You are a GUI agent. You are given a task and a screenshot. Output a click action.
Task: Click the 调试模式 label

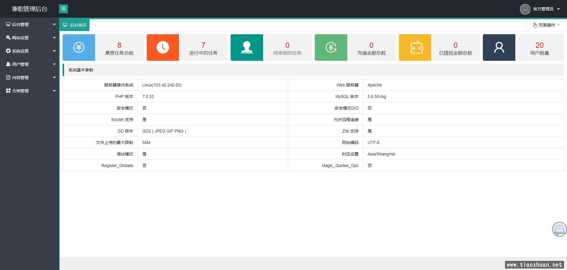125,154
